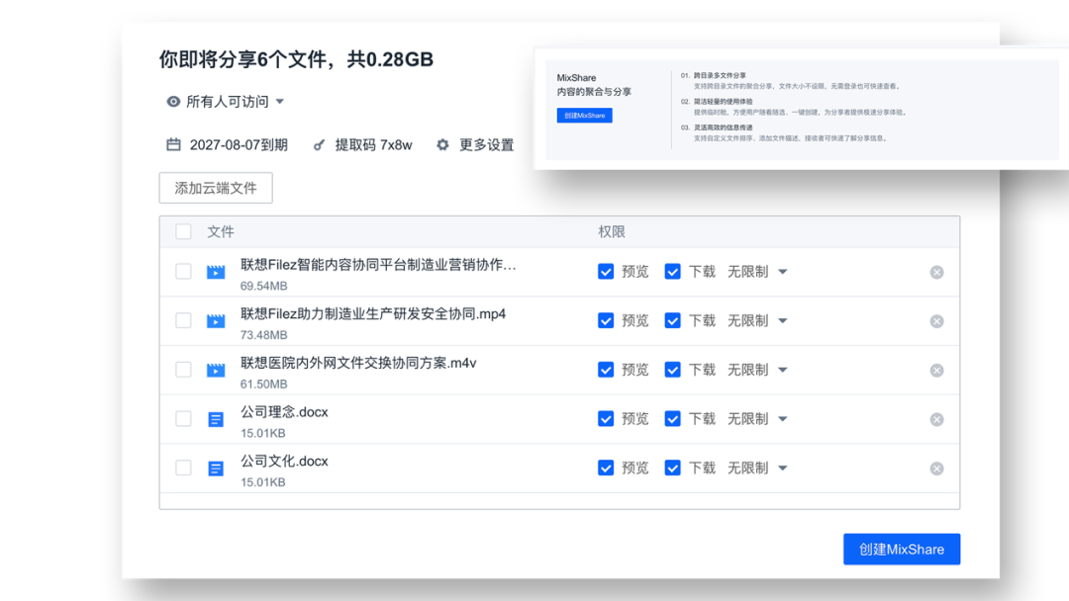Click small 创建MixShare button in the intro card
This screenshot has width=1069, height=601.
click(584, 116)
